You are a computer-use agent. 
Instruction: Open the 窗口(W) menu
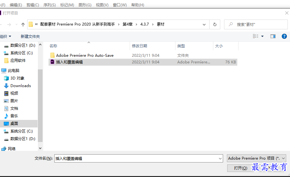click(120, 5)
